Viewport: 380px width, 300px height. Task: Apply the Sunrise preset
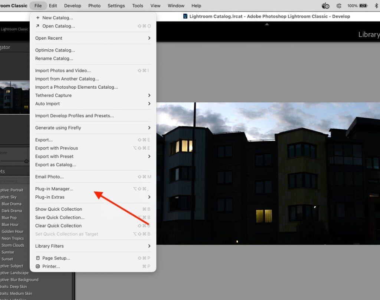coord(8,252)
